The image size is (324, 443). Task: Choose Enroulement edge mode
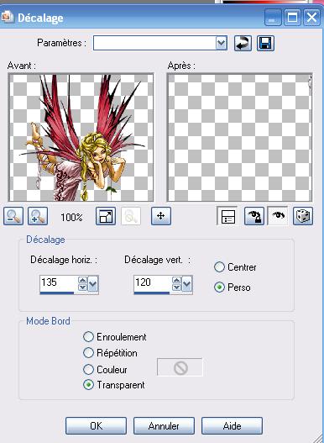click(x=88, y=337)
